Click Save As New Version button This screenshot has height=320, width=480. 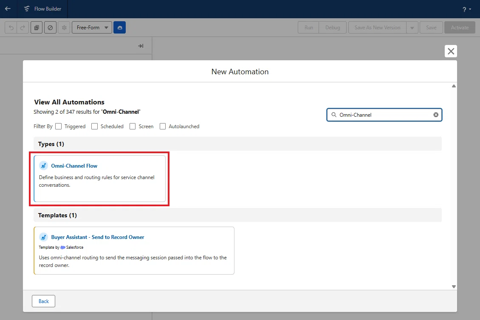(377, 28)
